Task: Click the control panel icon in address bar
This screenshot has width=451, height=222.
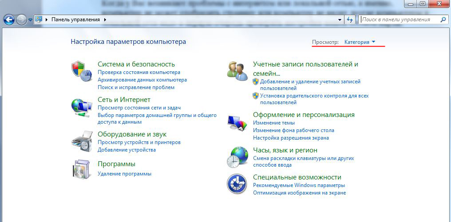Action: click(x=39, y=19)
